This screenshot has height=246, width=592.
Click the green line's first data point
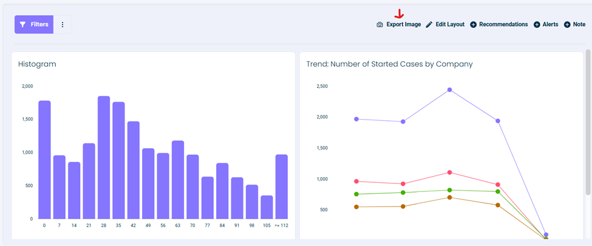click(x=356, y=194)
